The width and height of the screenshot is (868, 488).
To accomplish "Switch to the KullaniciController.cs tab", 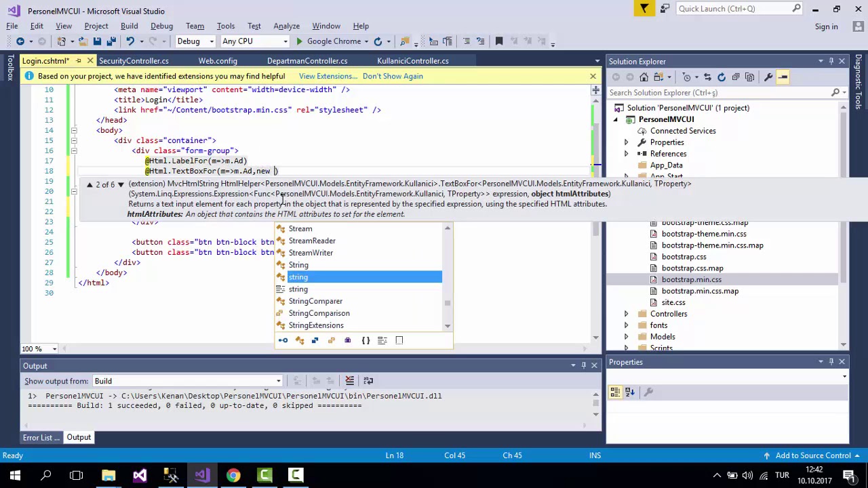I will pyautogui.click(x=412, y=61).
